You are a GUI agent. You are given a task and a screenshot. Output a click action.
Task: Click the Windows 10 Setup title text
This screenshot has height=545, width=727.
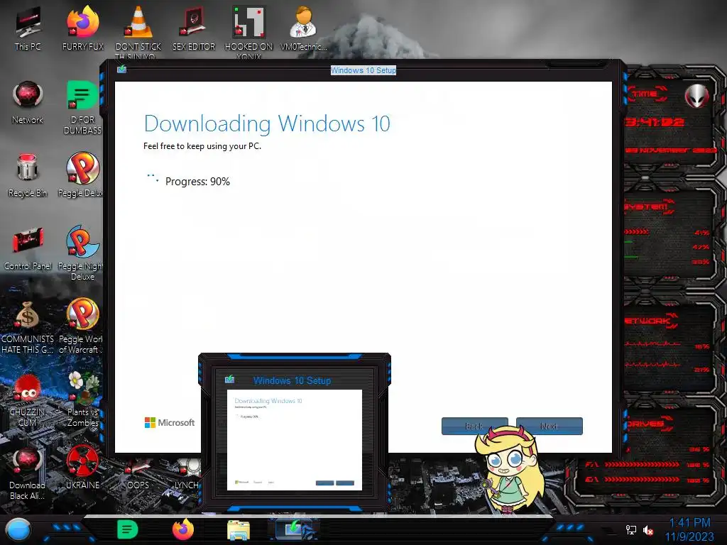363,70
